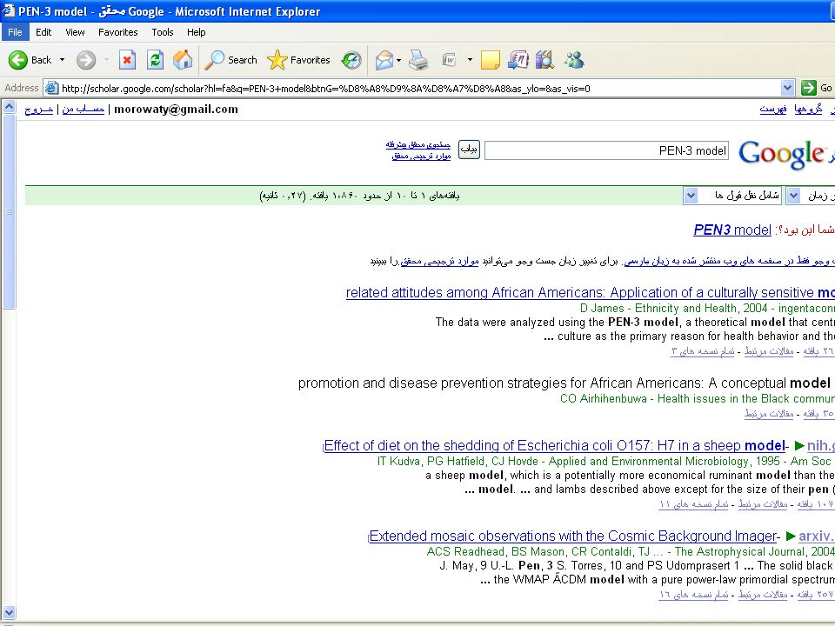The width and height of the screenshot is (835, 626).
Task: Print the page with the printer icon
Action: pyautogui.click(x=418, y=60)
